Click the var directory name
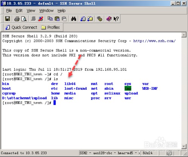This screenshot has height=157, width=188. point(146,84)
